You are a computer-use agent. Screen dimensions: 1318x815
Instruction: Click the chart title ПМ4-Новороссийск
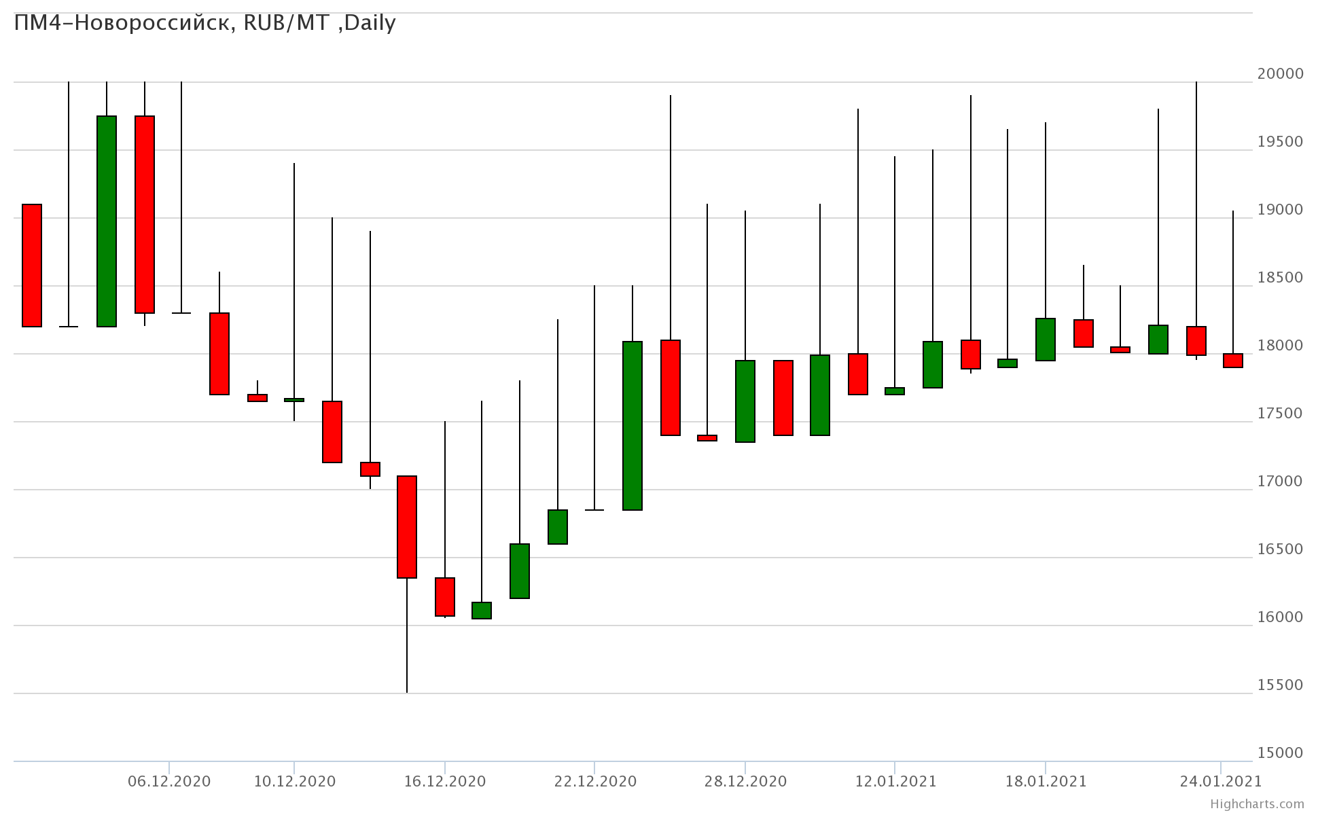[x=204, y=23]
